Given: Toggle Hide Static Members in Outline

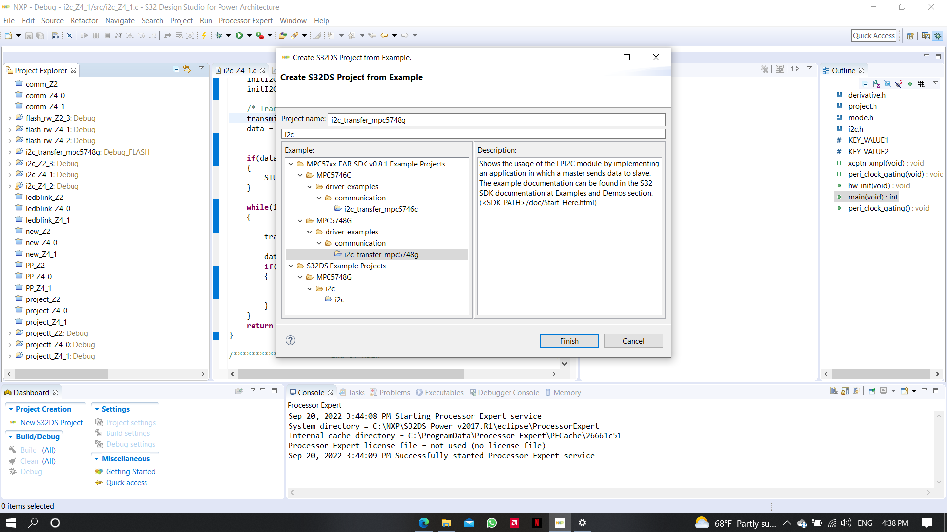Looking at the screenshot, I should click(899, 84).
